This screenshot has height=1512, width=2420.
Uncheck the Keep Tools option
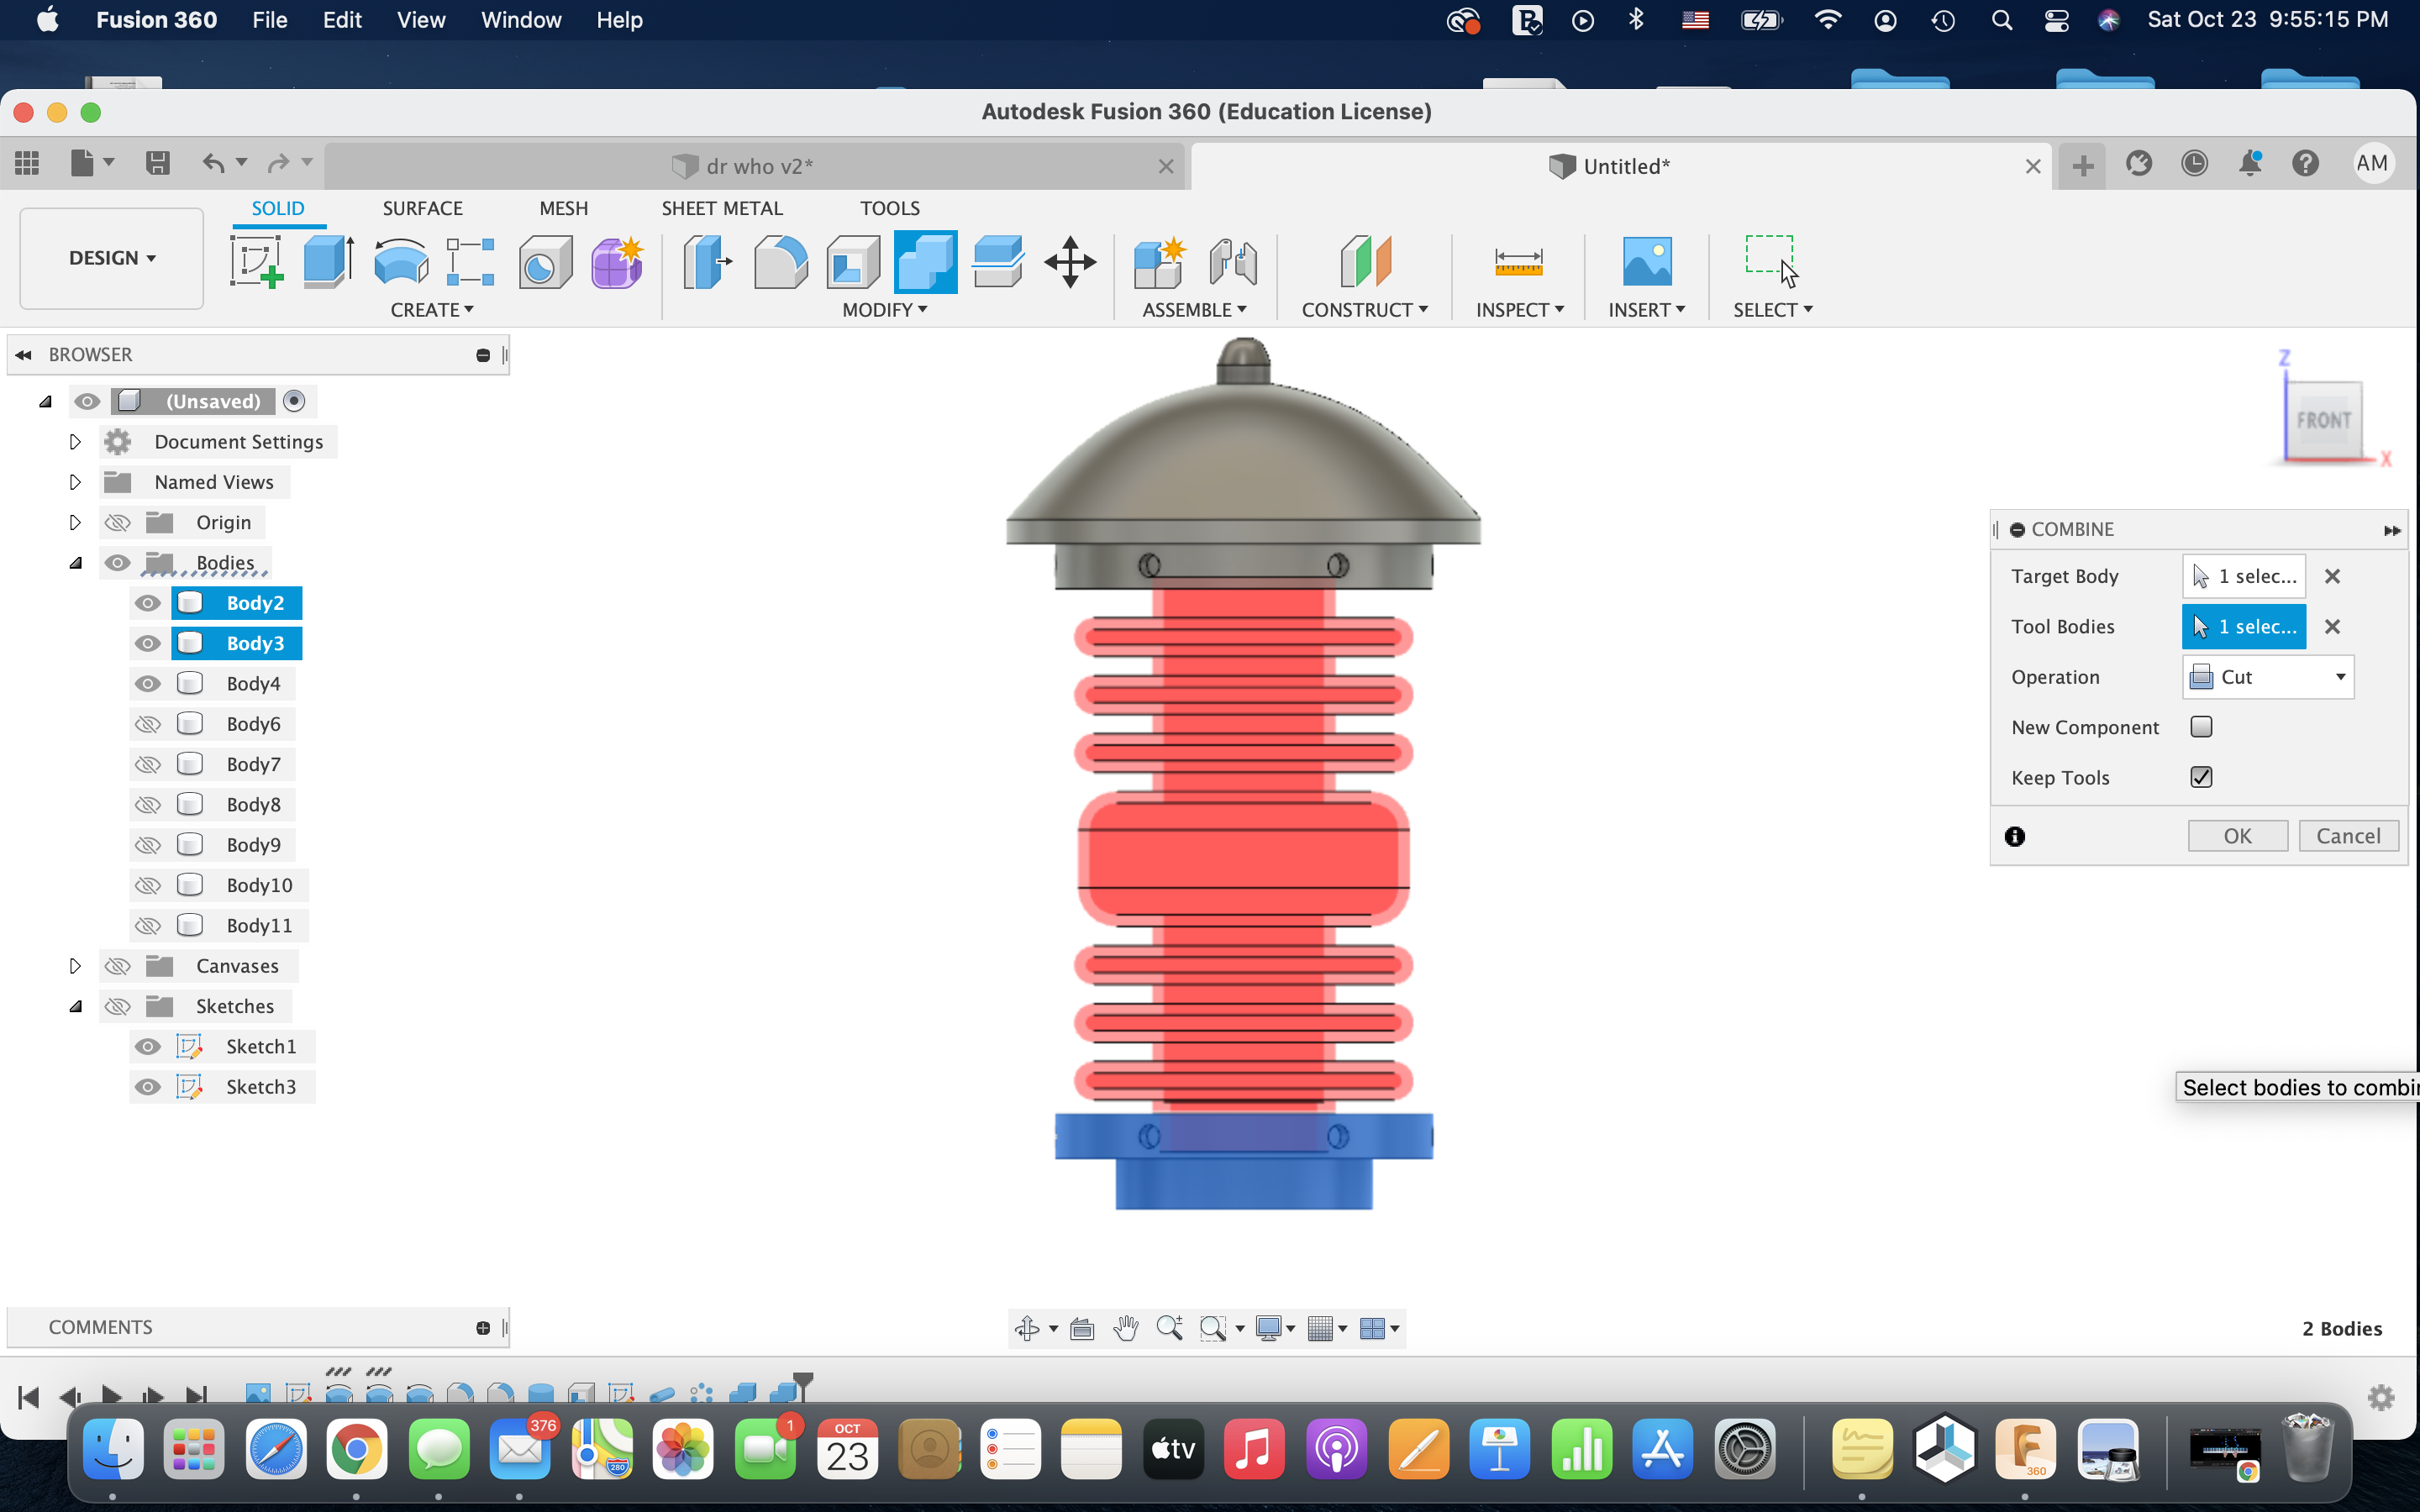click(x=2202, y=777)
